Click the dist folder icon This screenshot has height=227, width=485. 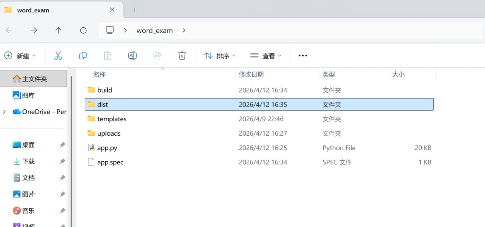click(x=91, y=104)
